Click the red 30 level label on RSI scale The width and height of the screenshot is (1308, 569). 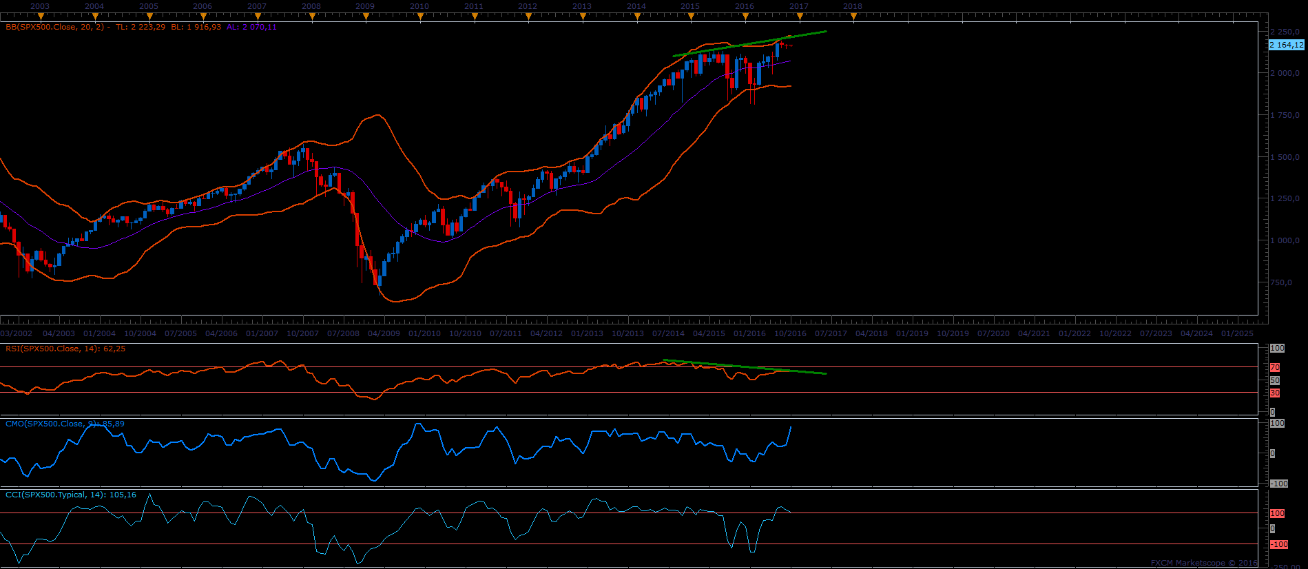1275,393
